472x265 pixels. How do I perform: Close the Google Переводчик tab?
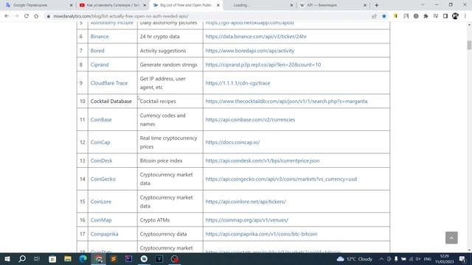coord(71,5)
